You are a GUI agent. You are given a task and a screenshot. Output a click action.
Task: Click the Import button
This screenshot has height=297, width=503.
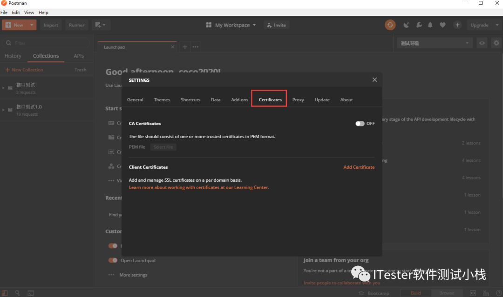point(51,25)
